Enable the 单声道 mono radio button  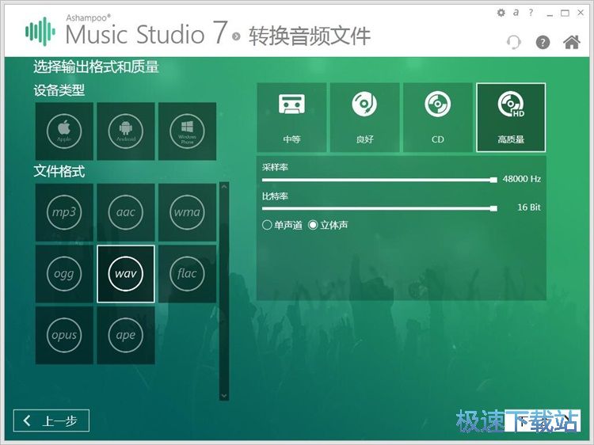(267, 226)
